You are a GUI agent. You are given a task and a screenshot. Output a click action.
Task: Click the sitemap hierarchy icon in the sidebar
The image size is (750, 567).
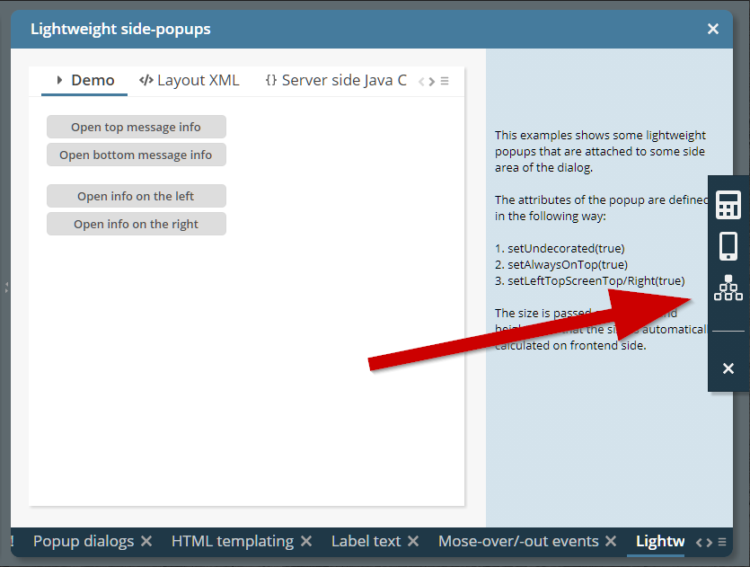[x=728, y=288]
